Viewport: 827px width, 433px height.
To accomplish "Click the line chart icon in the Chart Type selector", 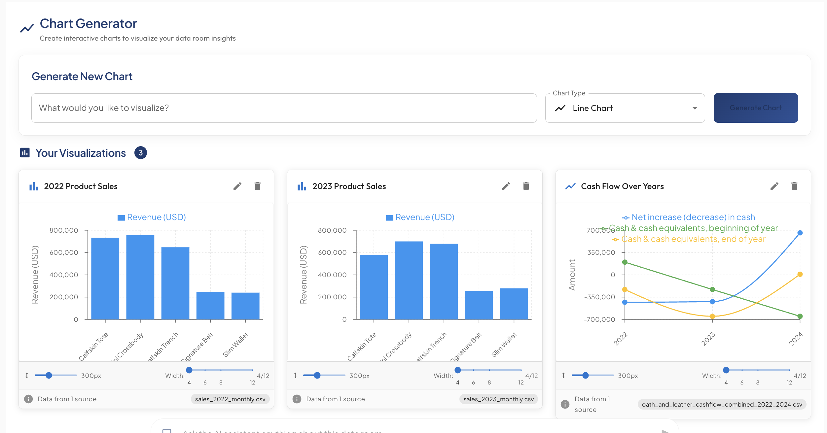I will coord(560,108).
